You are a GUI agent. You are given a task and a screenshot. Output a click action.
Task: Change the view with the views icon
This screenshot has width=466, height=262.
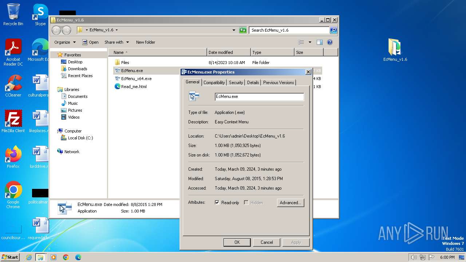(301, 42)
